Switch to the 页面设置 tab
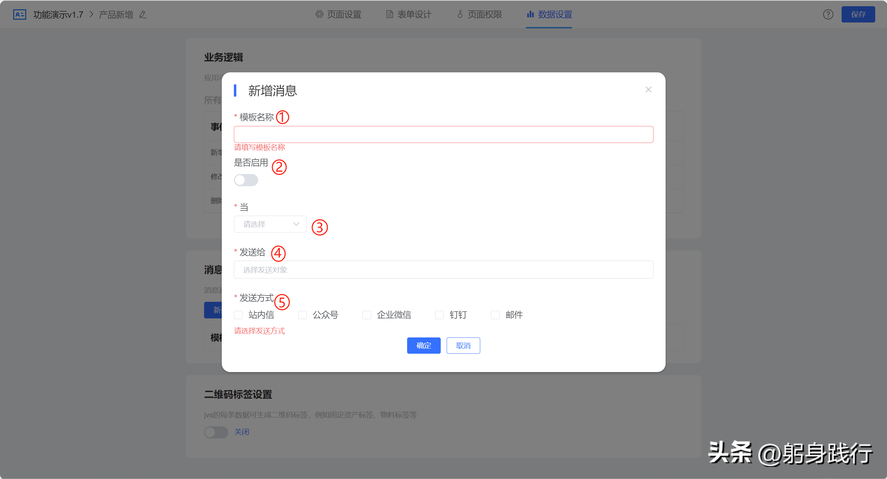 (339, 15)
